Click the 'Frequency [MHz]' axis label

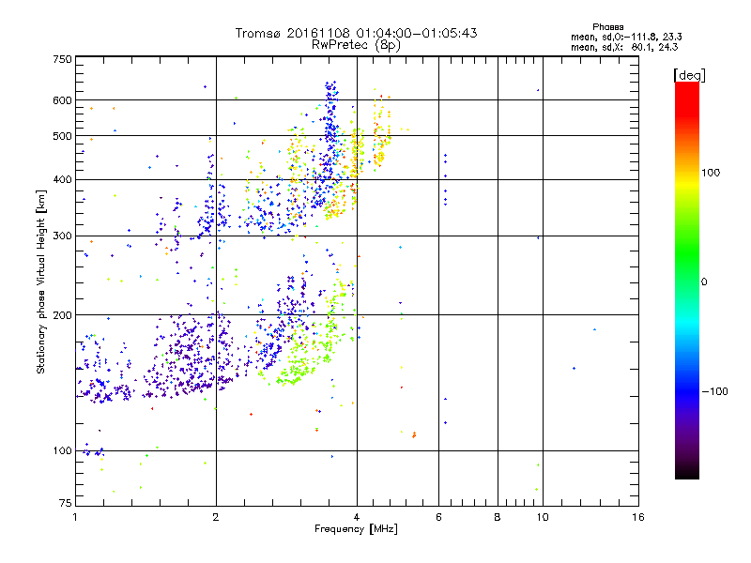pos(356,529)
